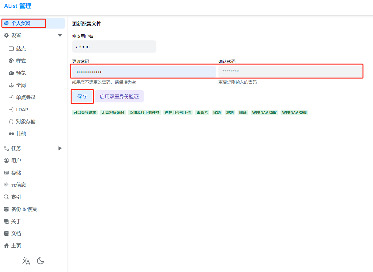This screenshot has height=272, width=373.
Task: Click the fingerprint icon beside 个人资料
Action: click(x=6, y=23)
